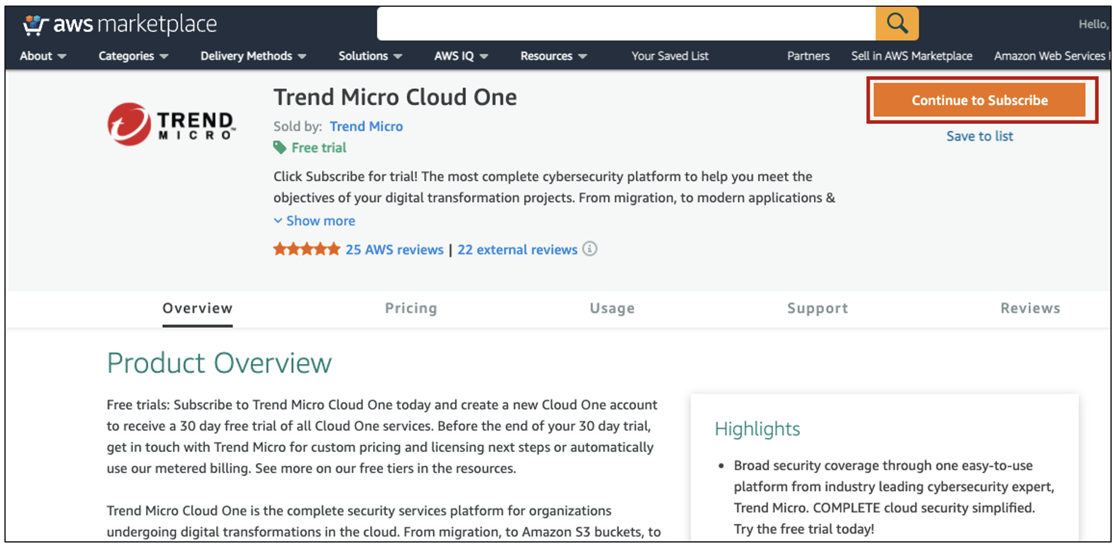Click the AWS Marketplace logo
The height and width of the screenshot is (547, 1115).
(119, 24)
